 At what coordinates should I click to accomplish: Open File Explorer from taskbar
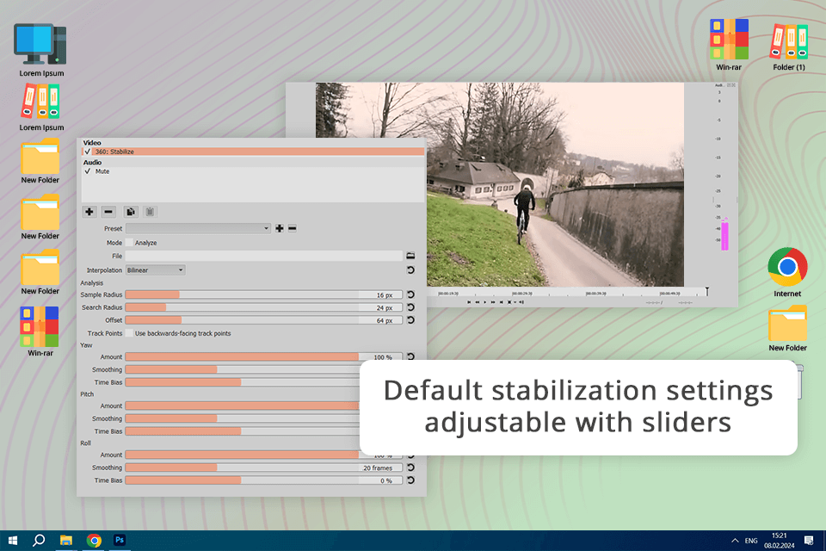pos(66,541)
